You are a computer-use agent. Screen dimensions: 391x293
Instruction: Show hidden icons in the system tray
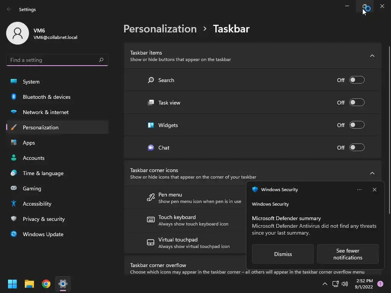point(325,284)
